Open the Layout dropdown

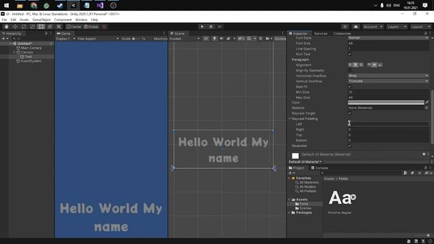tap(420, 26)
